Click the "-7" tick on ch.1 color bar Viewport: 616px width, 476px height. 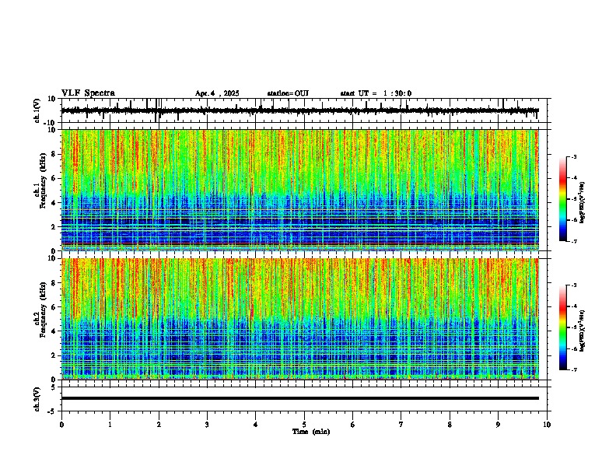click(573, 241)
